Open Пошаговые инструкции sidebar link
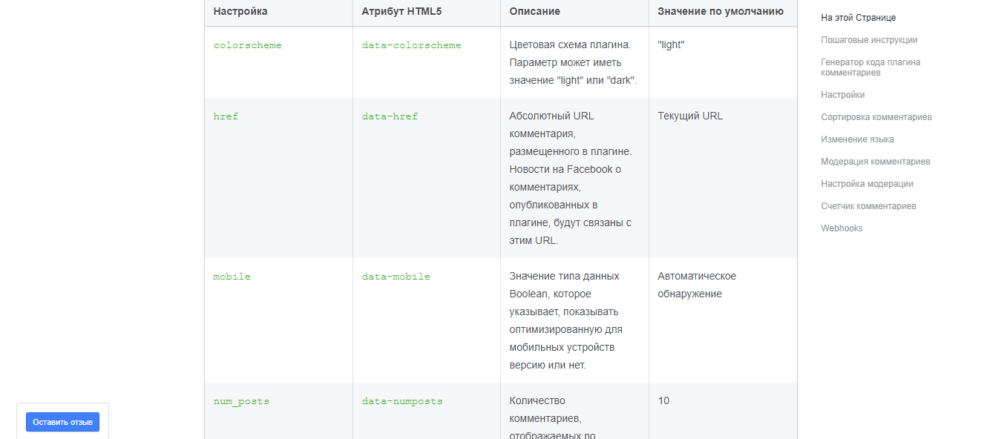 pyautogui.click(x=869, y=40)
